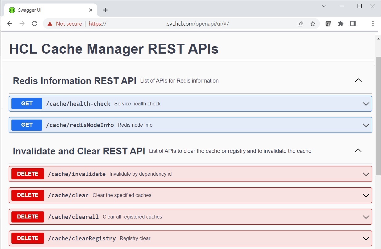Toggle the browser side panel icon
381x249 pixels.
pyautogui.click(x=353, y=24)
